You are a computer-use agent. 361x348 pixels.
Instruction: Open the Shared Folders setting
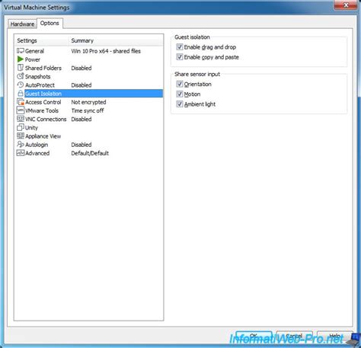[x=43, y=68]
